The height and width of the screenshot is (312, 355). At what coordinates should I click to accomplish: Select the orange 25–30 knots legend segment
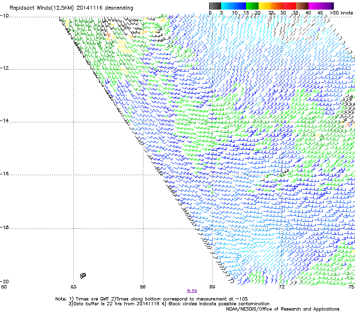pyautogui.click(x=277, y=6)
